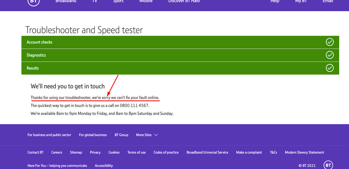Open the Sport menu
The image size is (349, 169).
tap(118, 2)
